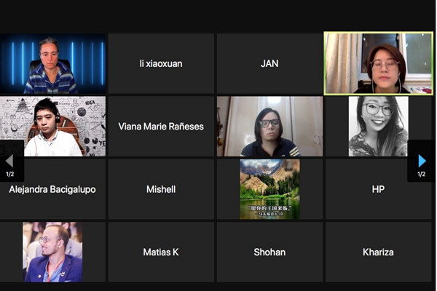Click the right-side 1/2 page indicator
Viewport: 437px width, 291px height.
click(x=421, y=175)
